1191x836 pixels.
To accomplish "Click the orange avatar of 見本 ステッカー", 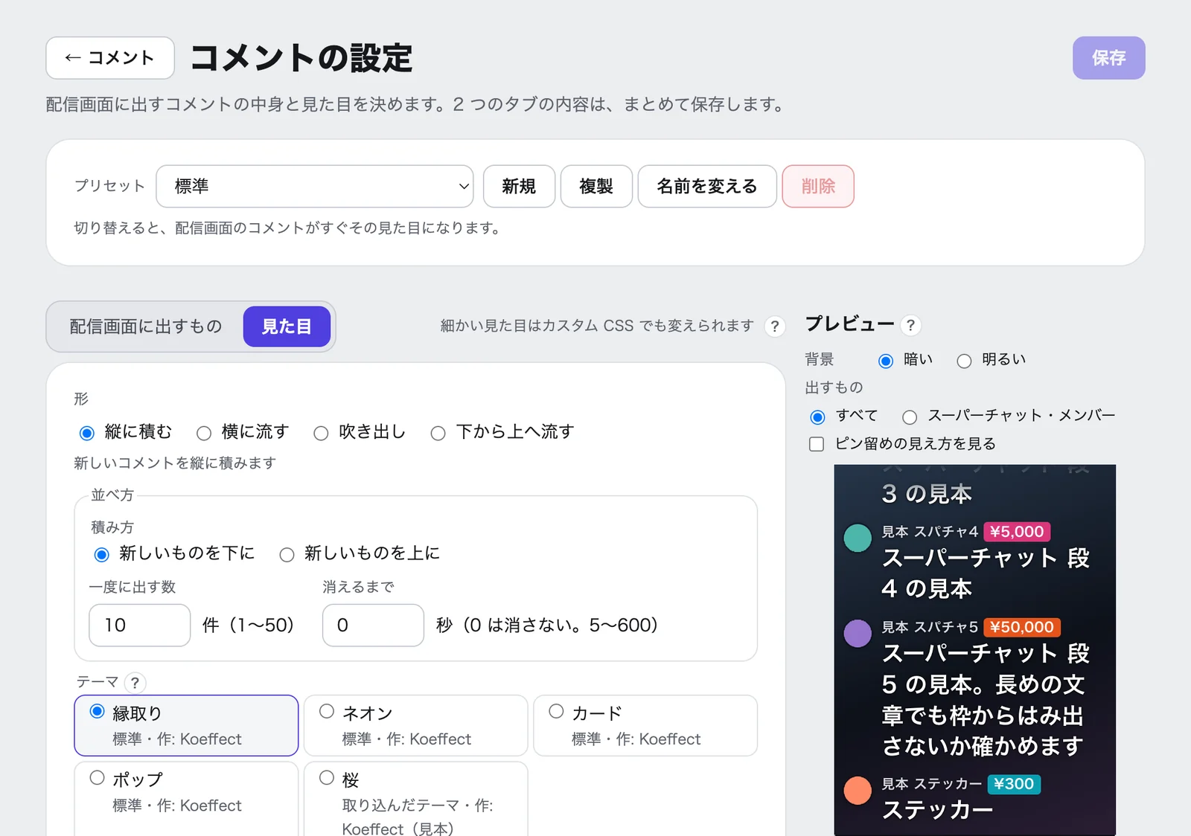I will pyautogui.click(x=858, y=790).
